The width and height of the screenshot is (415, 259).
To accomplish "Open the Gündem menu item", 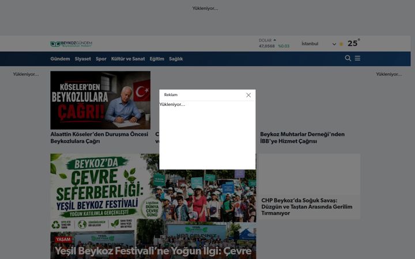I will pyautogui.click(x=60, y=59).
